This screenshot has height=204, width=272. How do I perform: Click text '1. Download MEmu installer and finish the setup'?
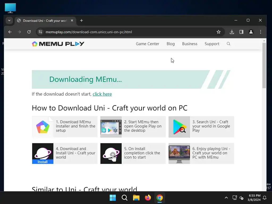[x=75, y=126]
